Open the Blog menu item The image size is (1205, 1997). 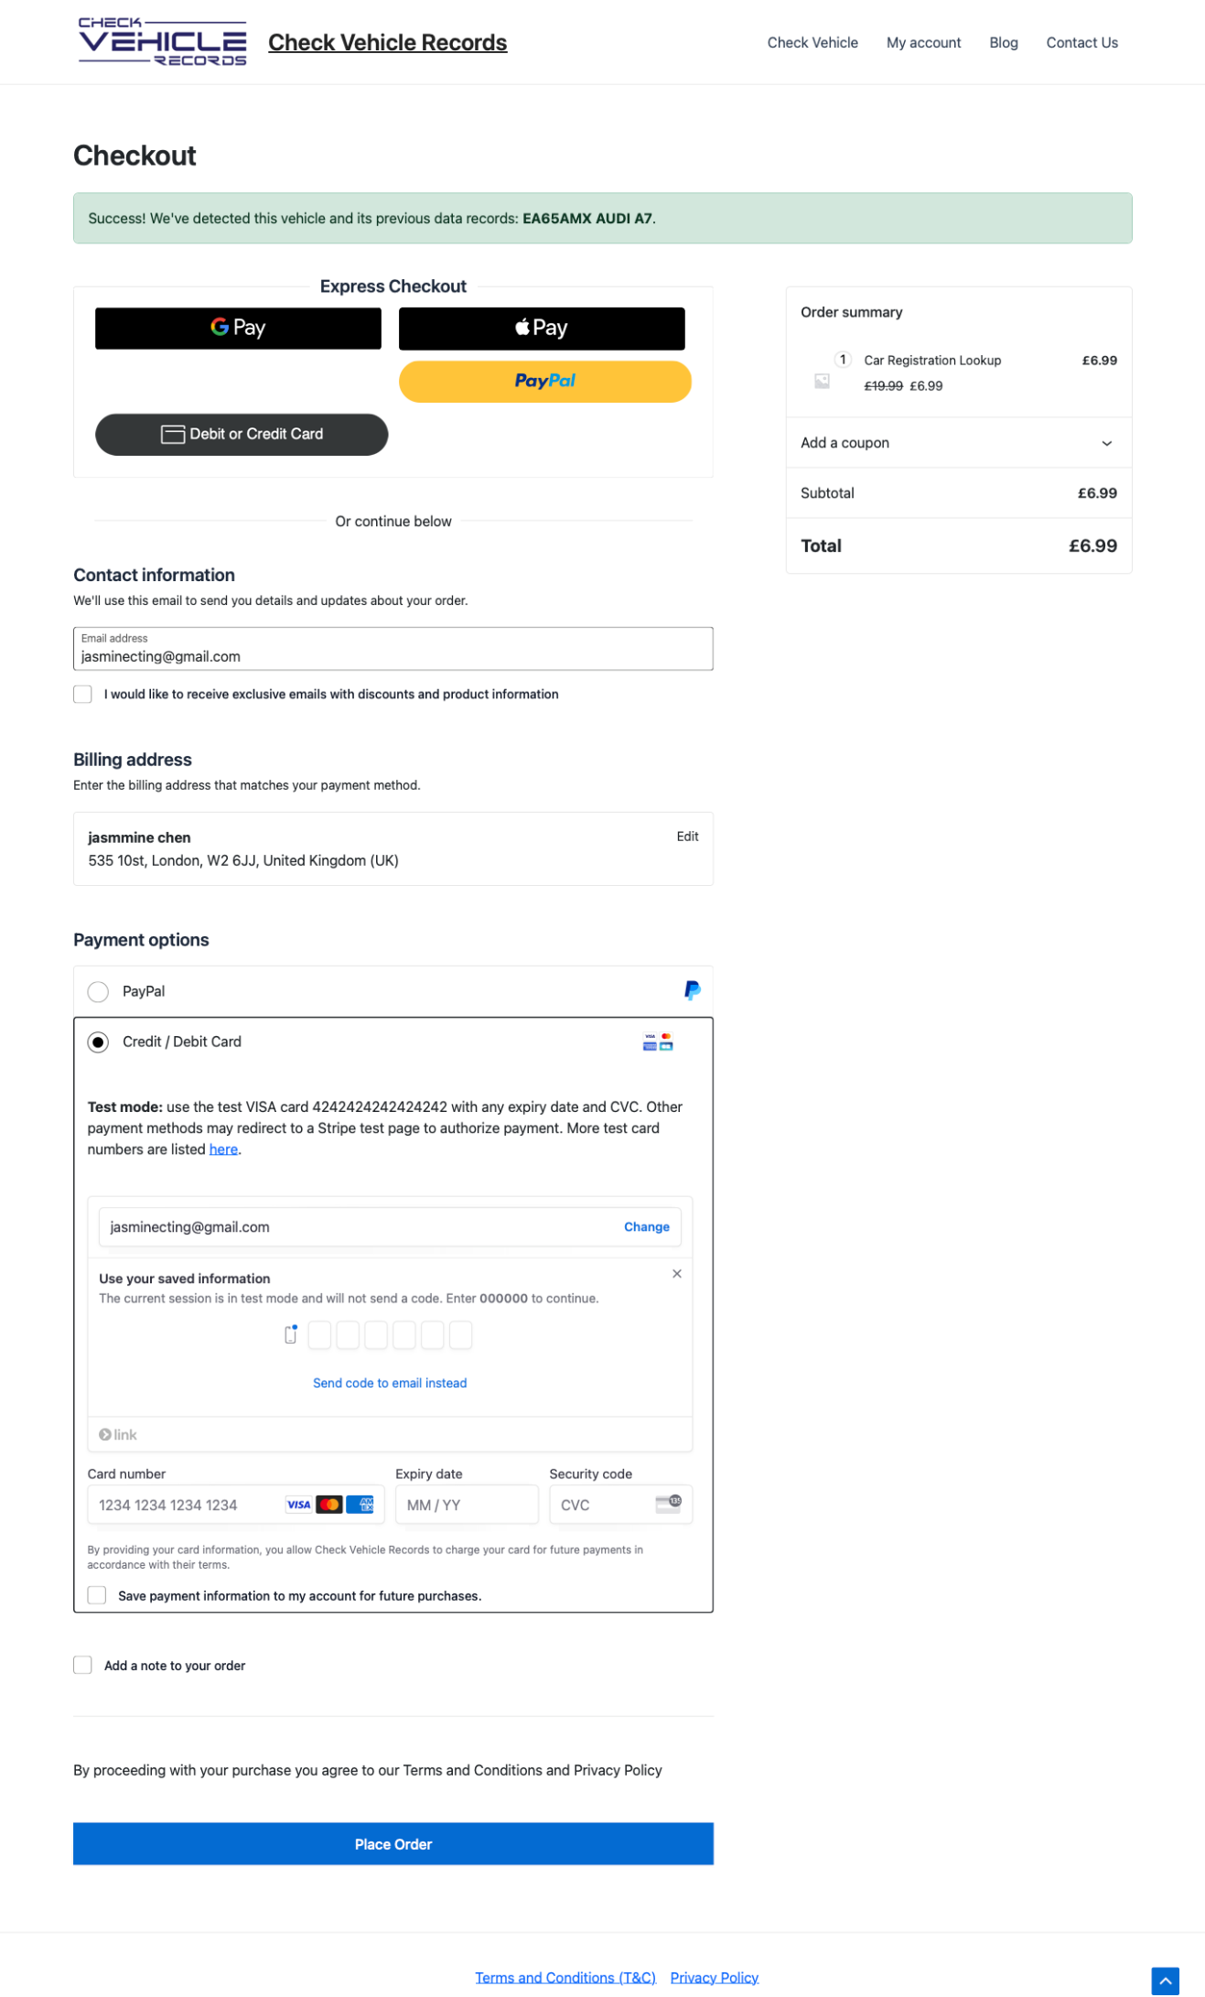click(x=1003, y=43)
